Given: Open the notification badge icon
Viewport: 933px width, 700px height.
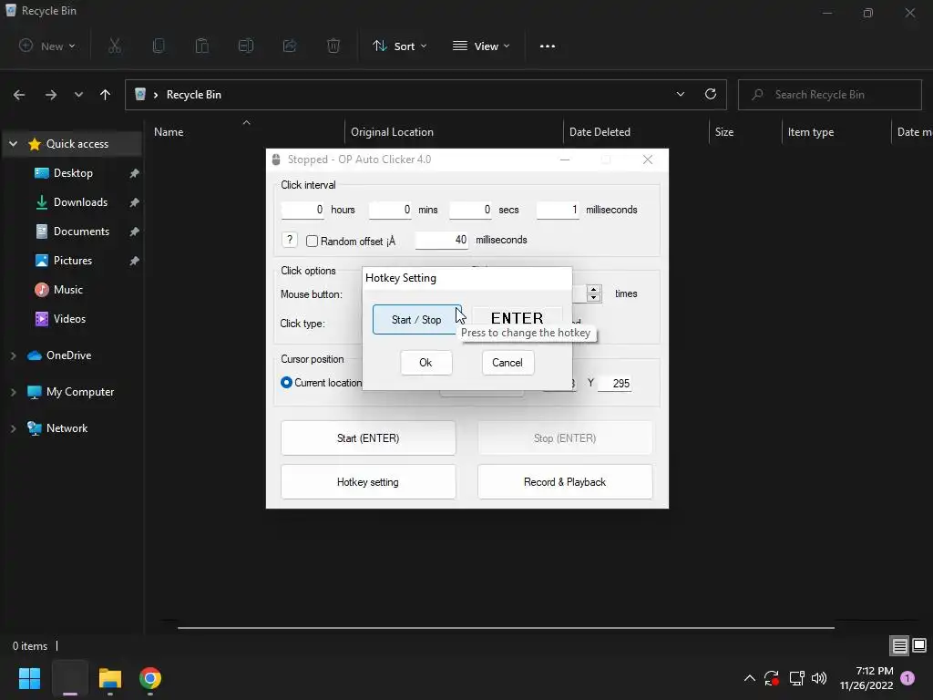Looking at the screenshot, I should 907,678.
